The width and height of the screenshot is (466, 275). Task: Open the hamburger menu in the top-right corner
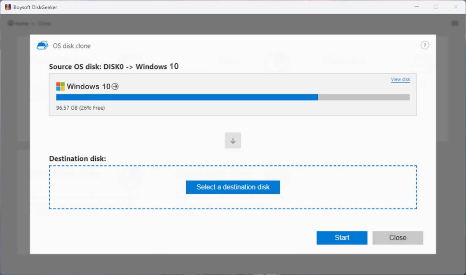455,23
